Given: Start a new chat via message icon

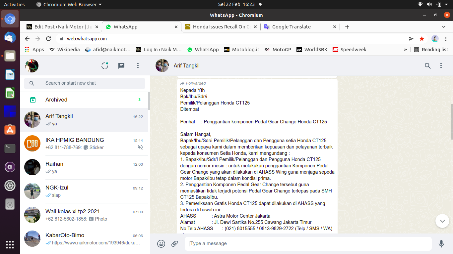Looking at the screenshot, I should [x=121, y=66].
